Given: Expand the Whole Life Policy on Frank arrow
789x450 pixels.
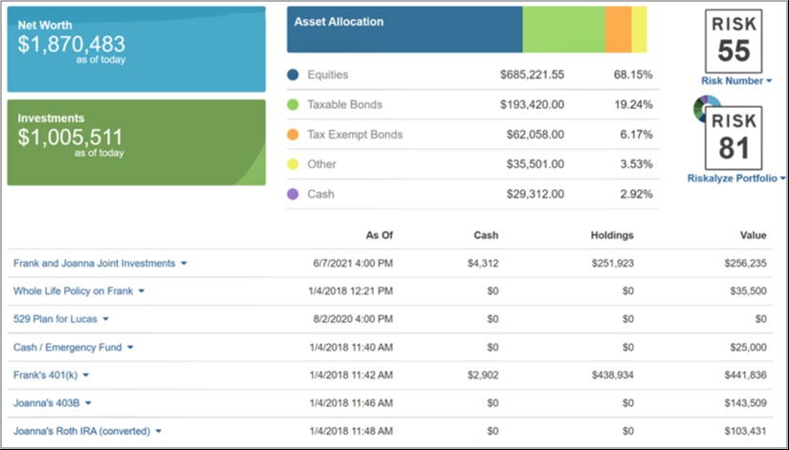Looking at the screenshot, I should [142, 291].
